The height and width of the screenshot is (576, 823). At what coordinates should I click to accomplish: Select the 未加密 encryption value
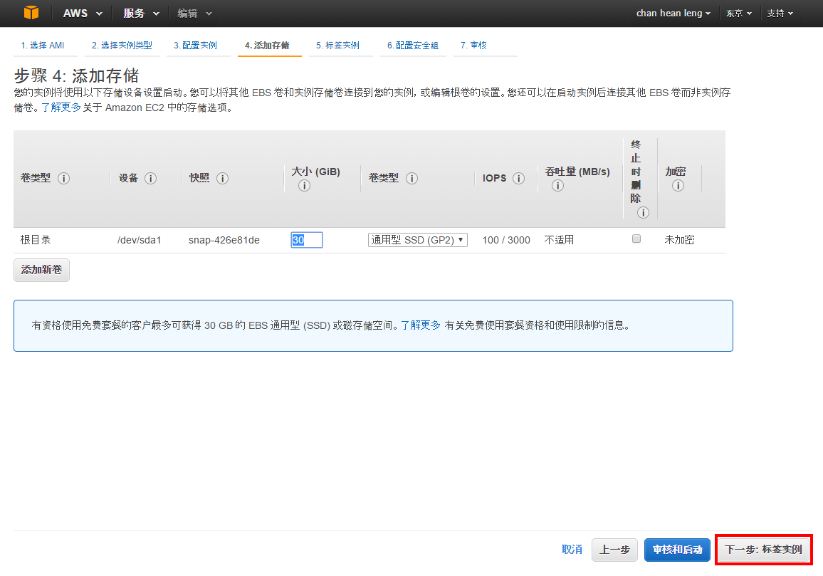point(679,240)
